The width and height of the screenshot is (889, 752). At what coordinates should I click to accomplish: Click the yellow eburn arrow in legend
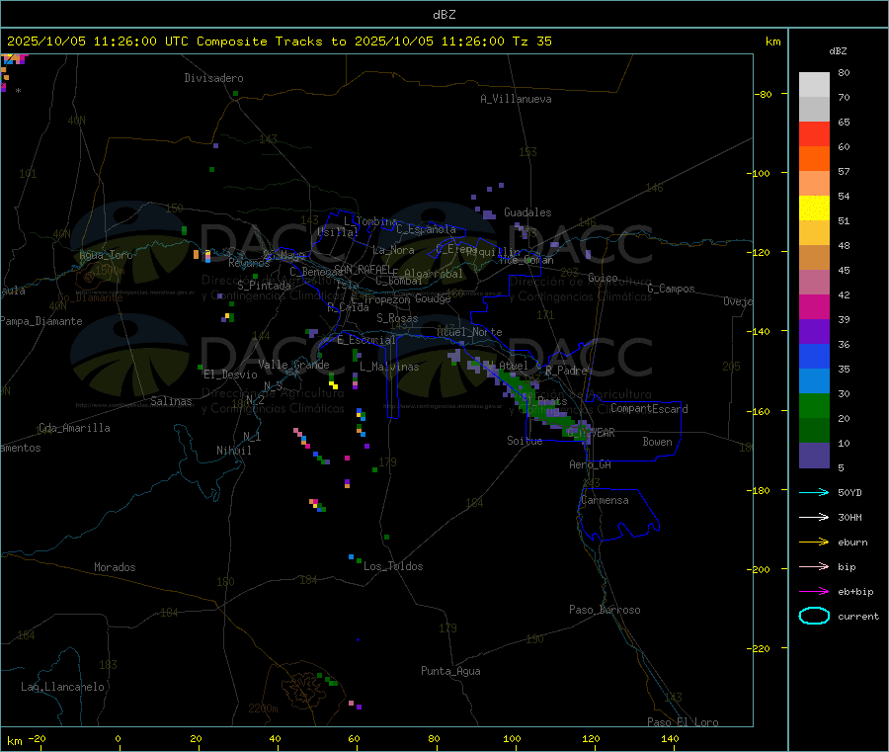[814, 543]
